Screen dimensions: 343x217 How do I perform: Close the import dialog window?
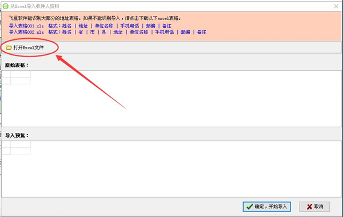336,6
